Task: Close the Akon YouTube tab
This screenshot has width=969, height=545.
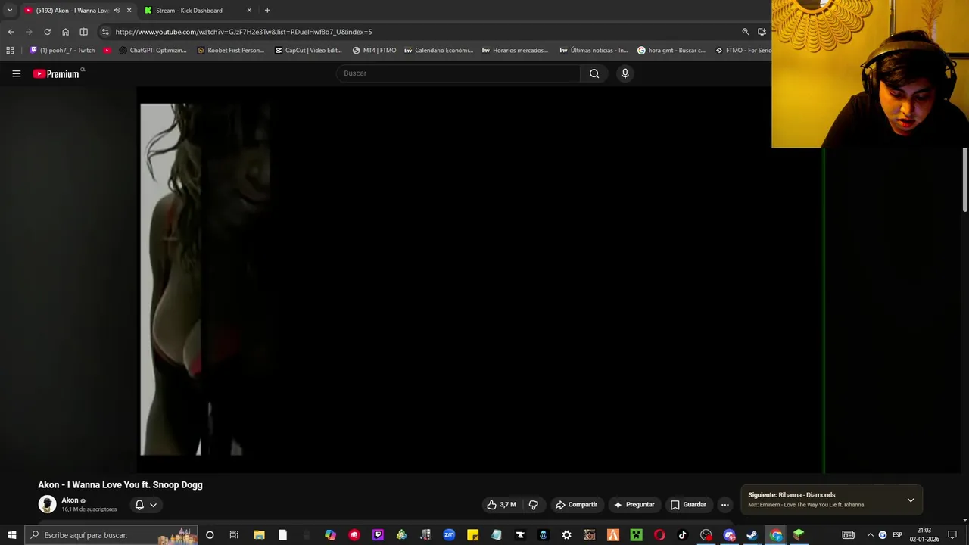Action: tap(129, 11)
